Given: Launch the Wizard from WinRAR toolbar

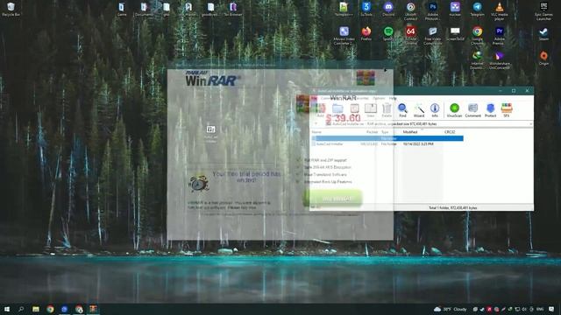Looking at the screenshot, I should tap(419, 110).
